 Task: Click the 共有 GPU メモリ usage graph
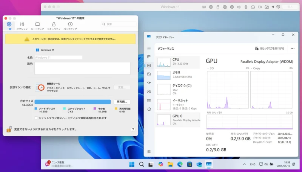[x=250, y=122]
